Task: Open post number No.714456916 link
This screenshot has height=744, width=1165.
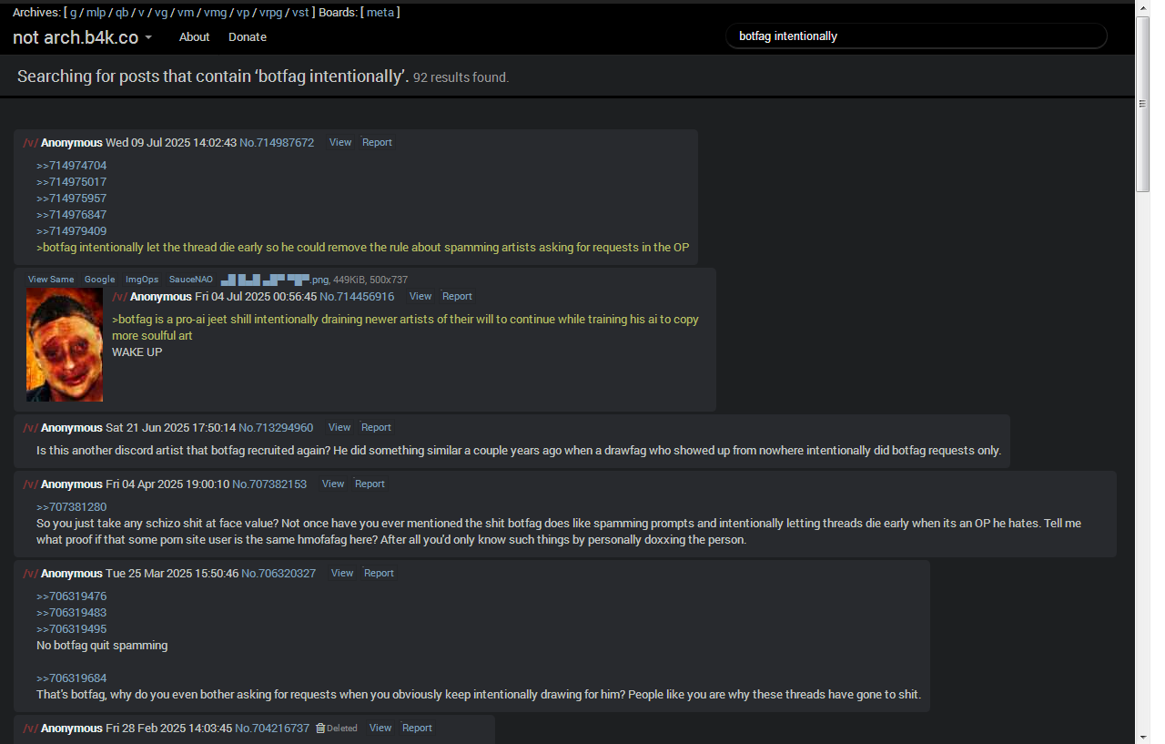Action: [357, 297]
